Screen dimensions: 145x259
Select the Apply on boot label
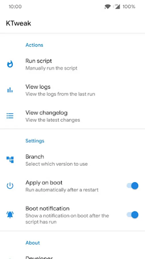(44, 182)
